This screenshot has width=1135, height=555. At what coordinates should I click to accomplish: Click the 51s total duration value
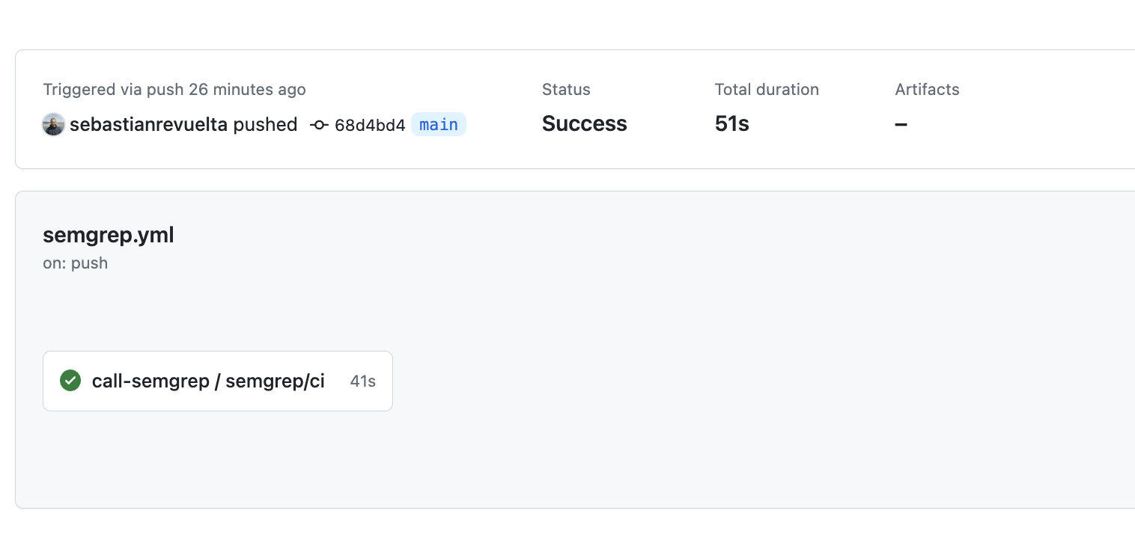point(731,124)
